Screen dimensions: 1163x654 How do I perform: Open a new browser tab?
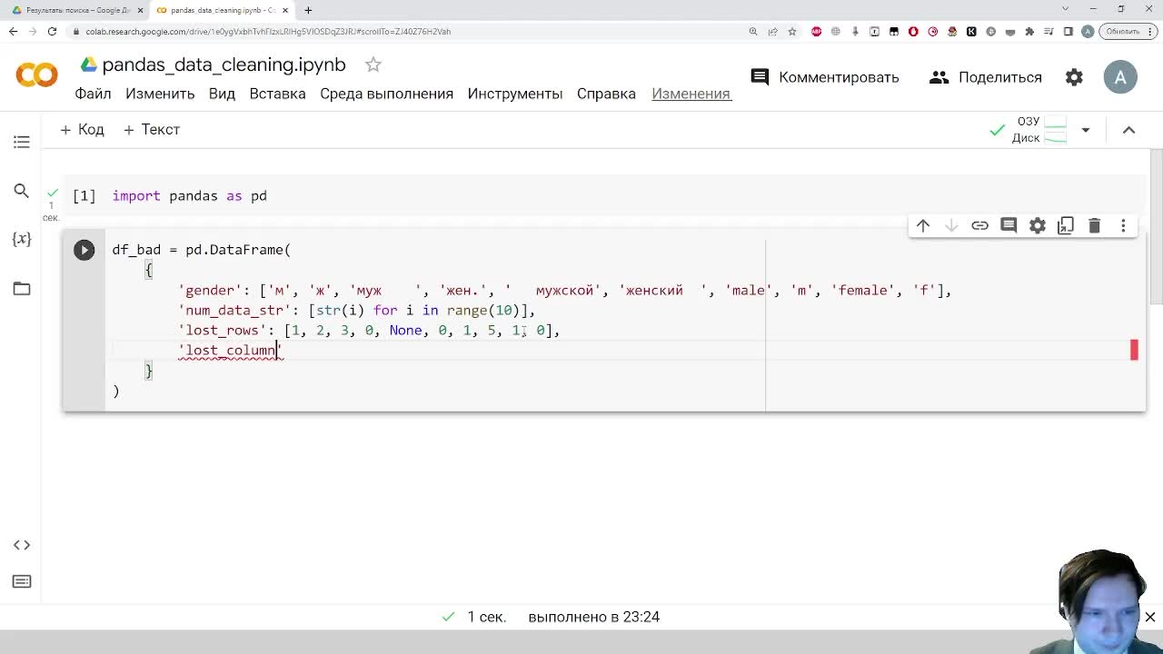coord(308,10)
